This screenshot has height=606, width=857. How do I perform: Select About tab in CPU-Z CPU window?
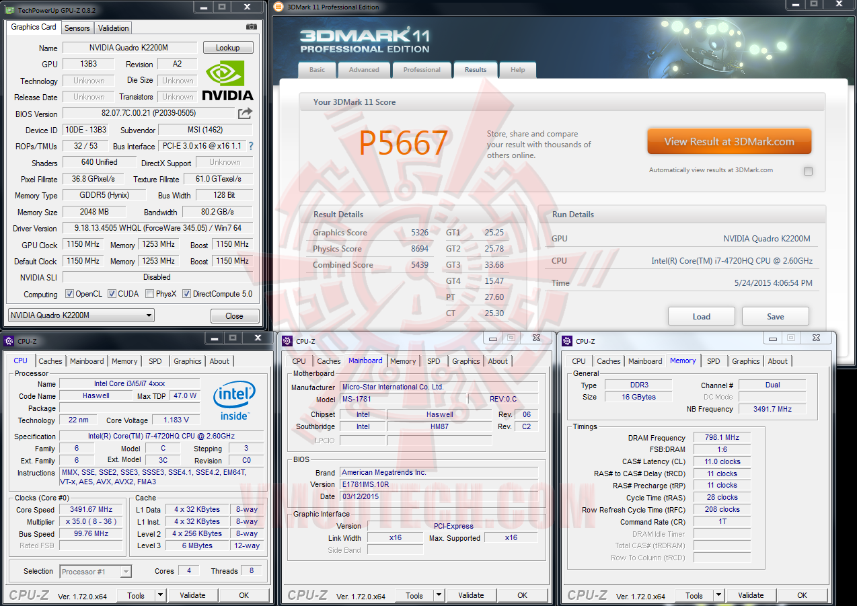pyautogui.click(x=219, y=361)
